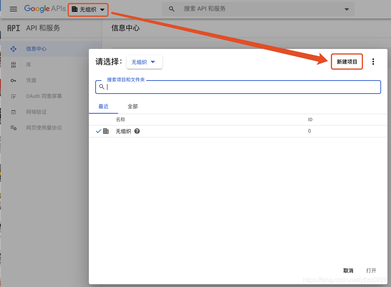Open the three-dot more options menu
The image size is (391, 287).
(373, 62)
